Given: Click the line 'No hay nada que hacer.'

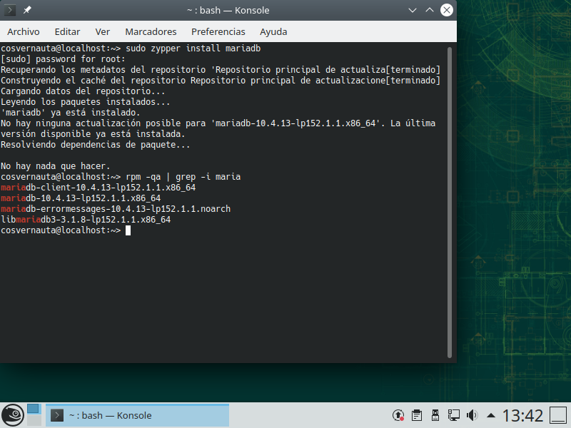Looking at the screenshot, I should pyautogui.click(x=56, y=166).
